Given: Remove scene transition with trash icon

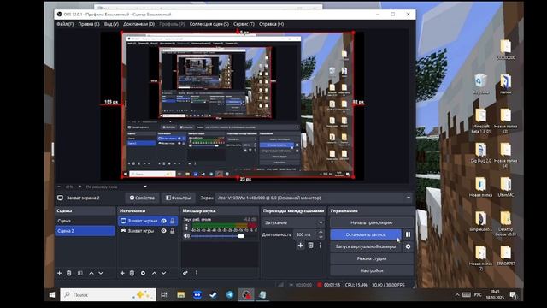Looking at the screenshot, I should click(x=310, y=246).
